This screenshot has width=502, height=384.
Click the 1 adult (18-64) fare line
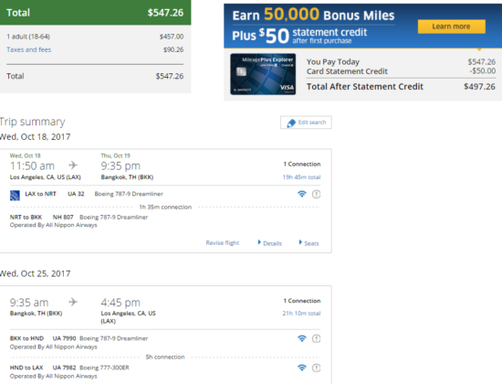point(95,37)
